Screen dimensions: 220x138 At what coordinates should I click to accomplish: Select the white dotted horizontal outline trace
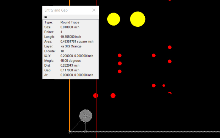tap(145, 132)
